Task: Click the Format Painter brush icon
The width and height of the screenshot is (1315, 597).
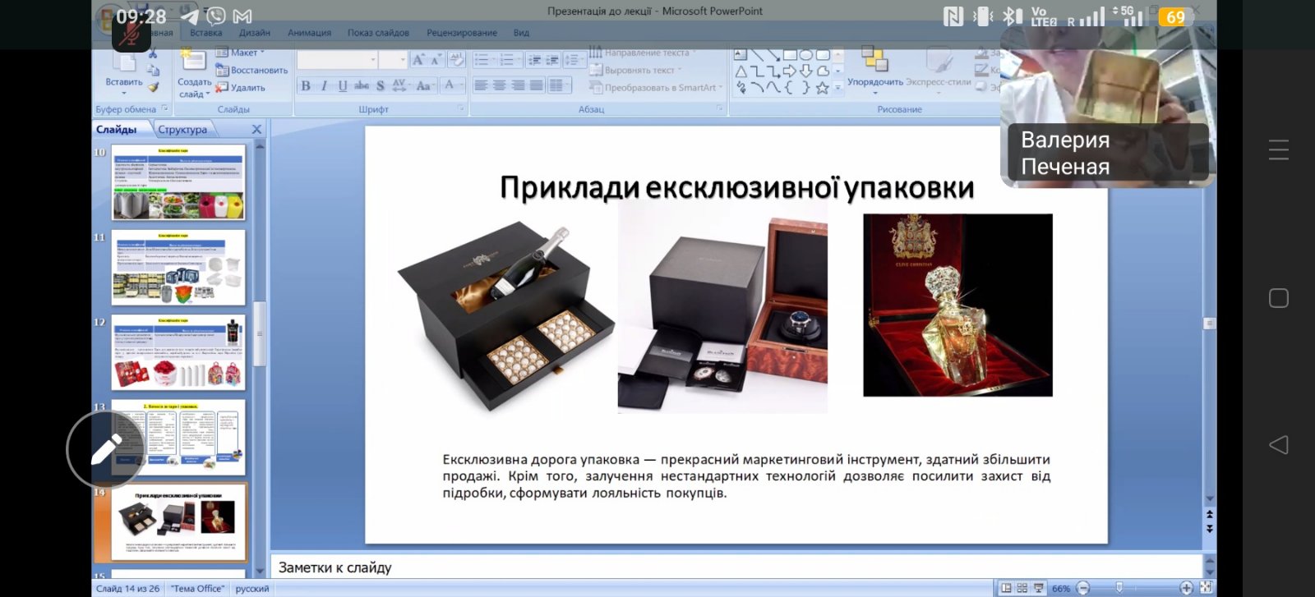Action: 154,86
